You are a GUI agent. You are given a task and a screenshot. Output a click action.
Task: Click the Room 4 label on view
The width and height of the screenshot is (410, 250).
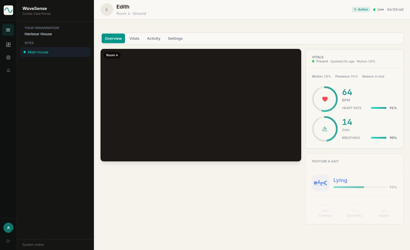pos(112,55)
